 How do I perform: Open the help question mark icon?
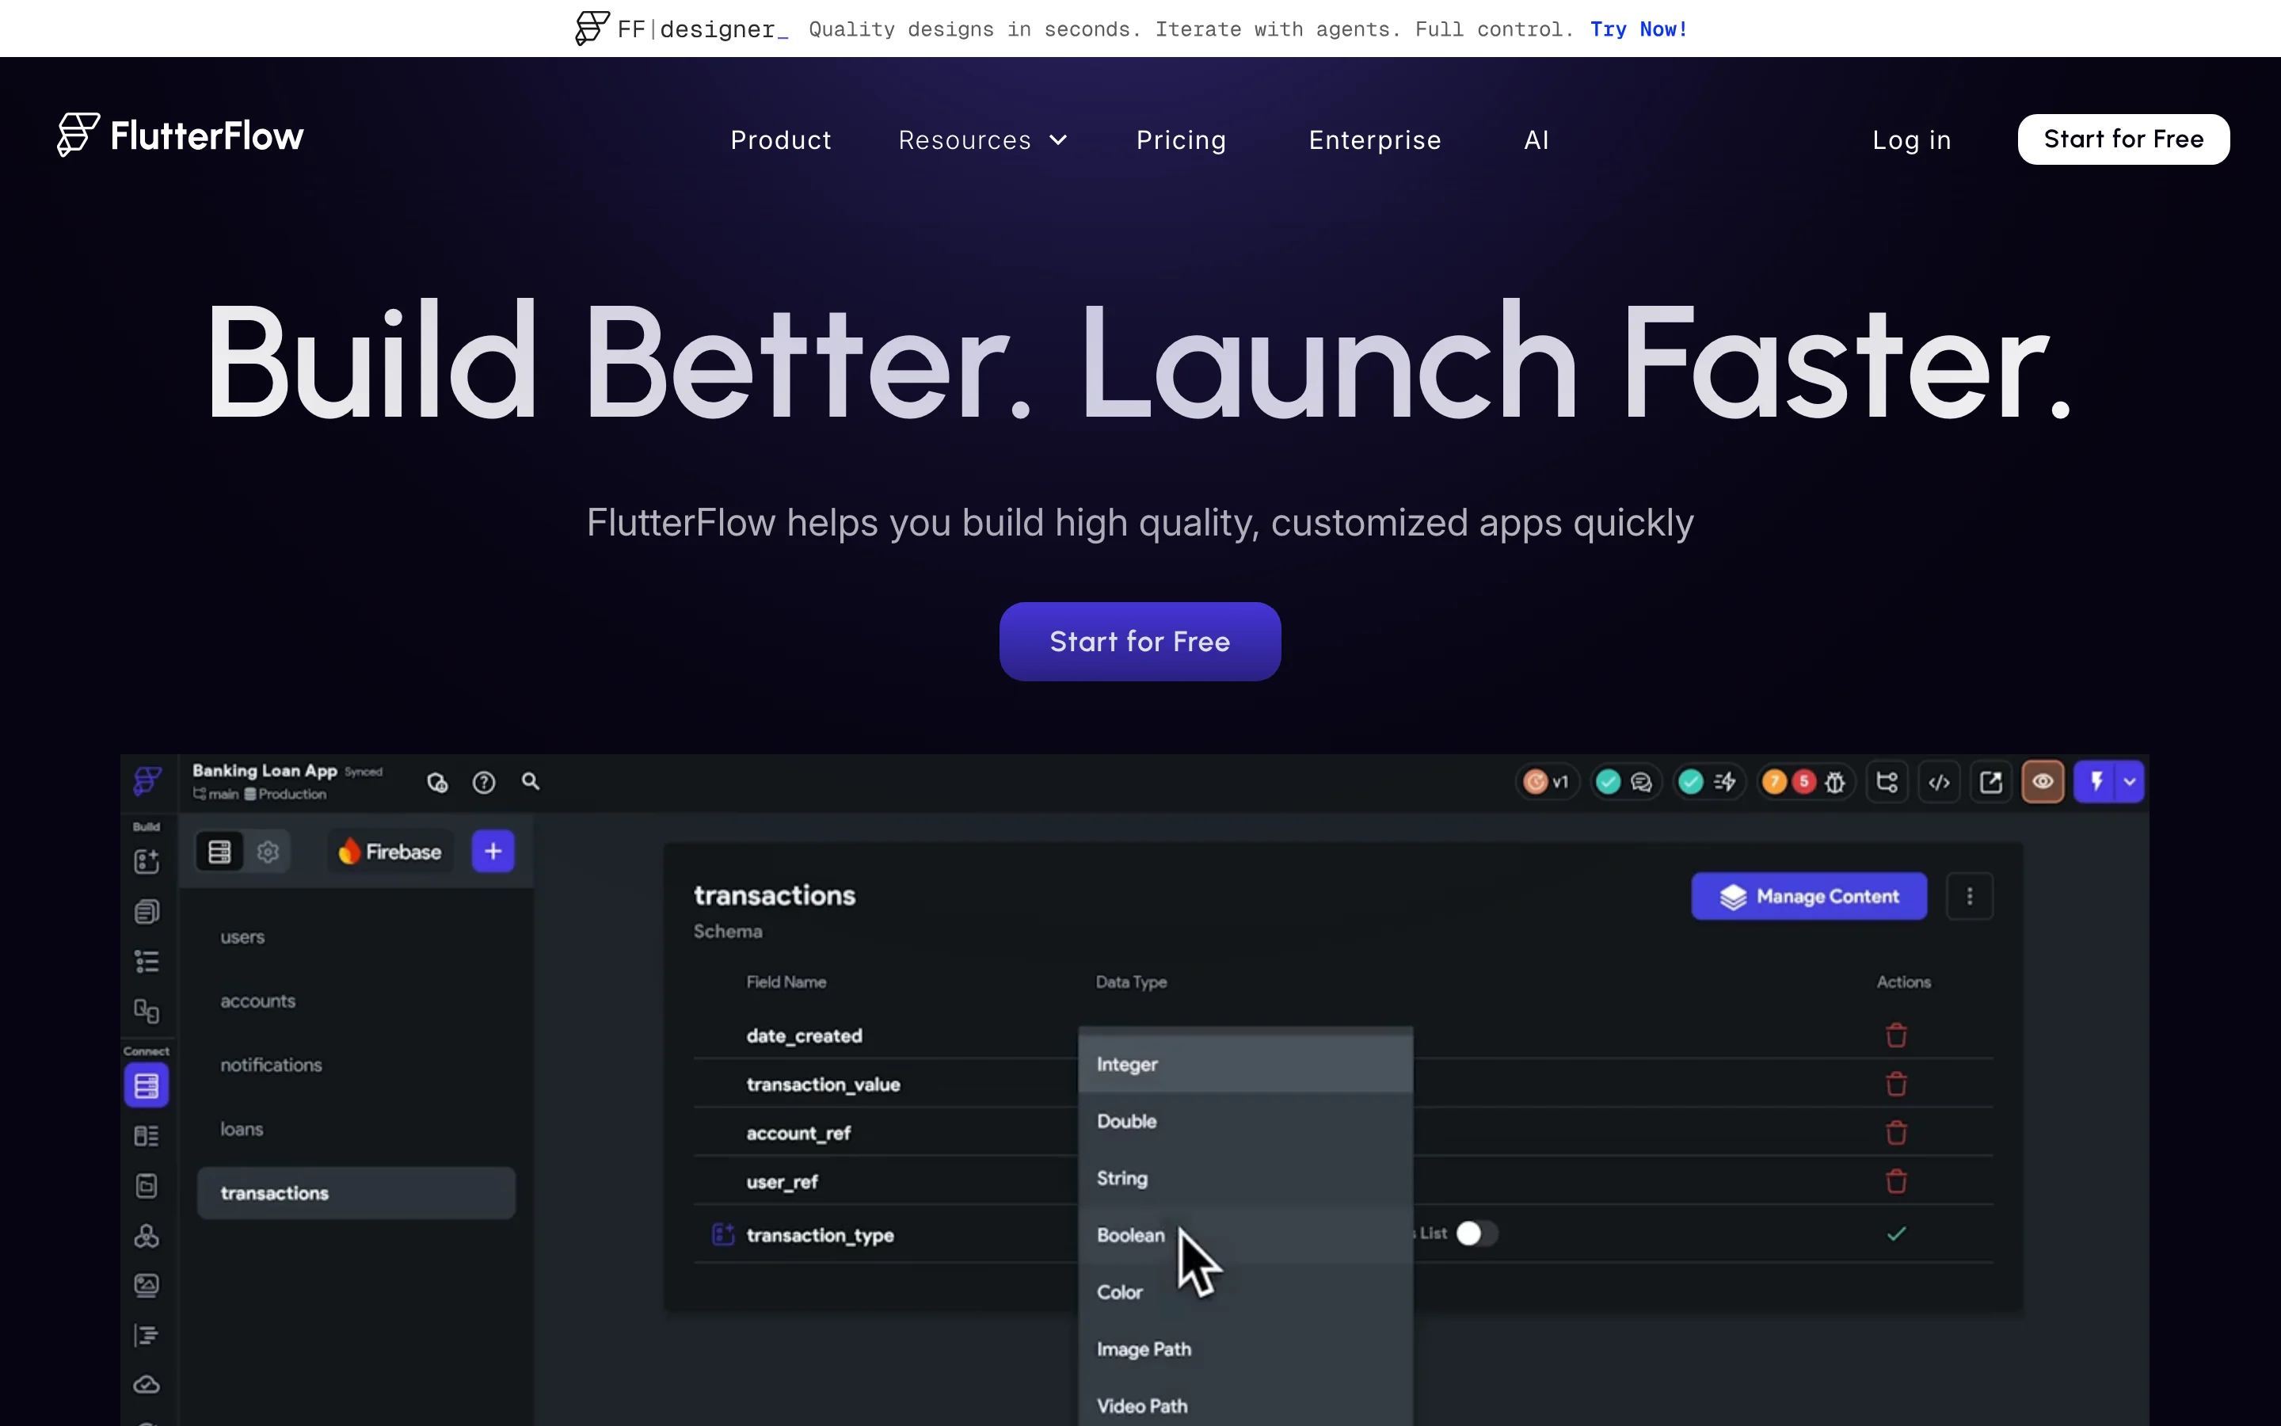484,782
